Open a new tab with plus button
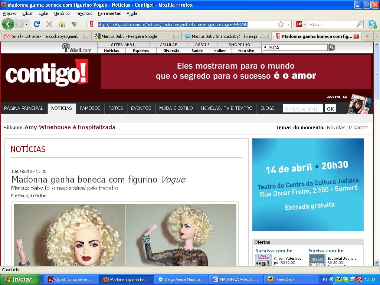 pos(368,36)
